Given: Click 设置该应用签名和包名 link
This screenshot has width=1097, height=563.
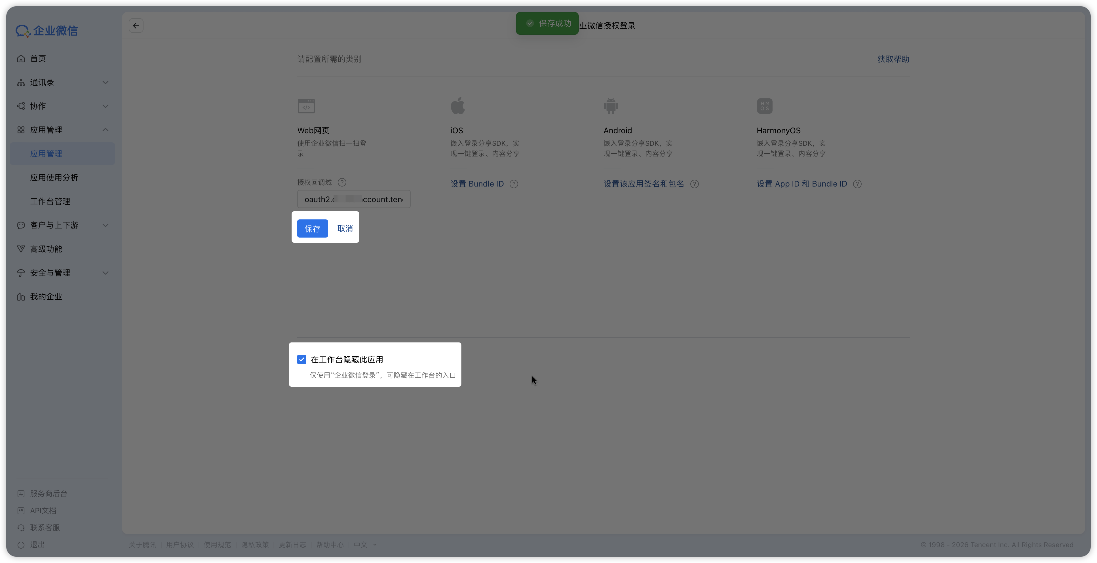Looking at the screenshot, I should [x=644, y=184].
